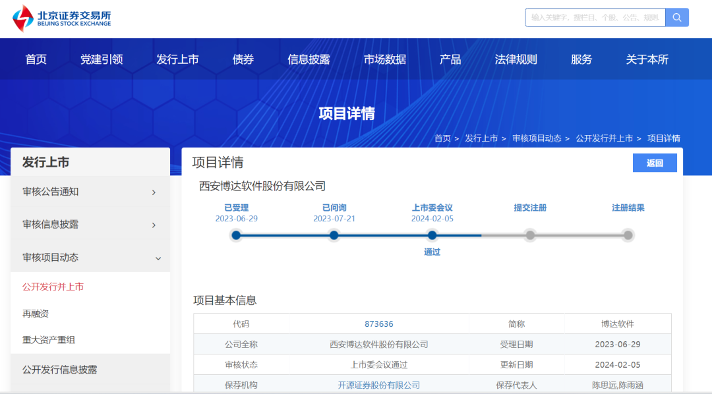
Task: Open the 开源证券股份有限公司 sponsor link
Action: pos(378,385)
